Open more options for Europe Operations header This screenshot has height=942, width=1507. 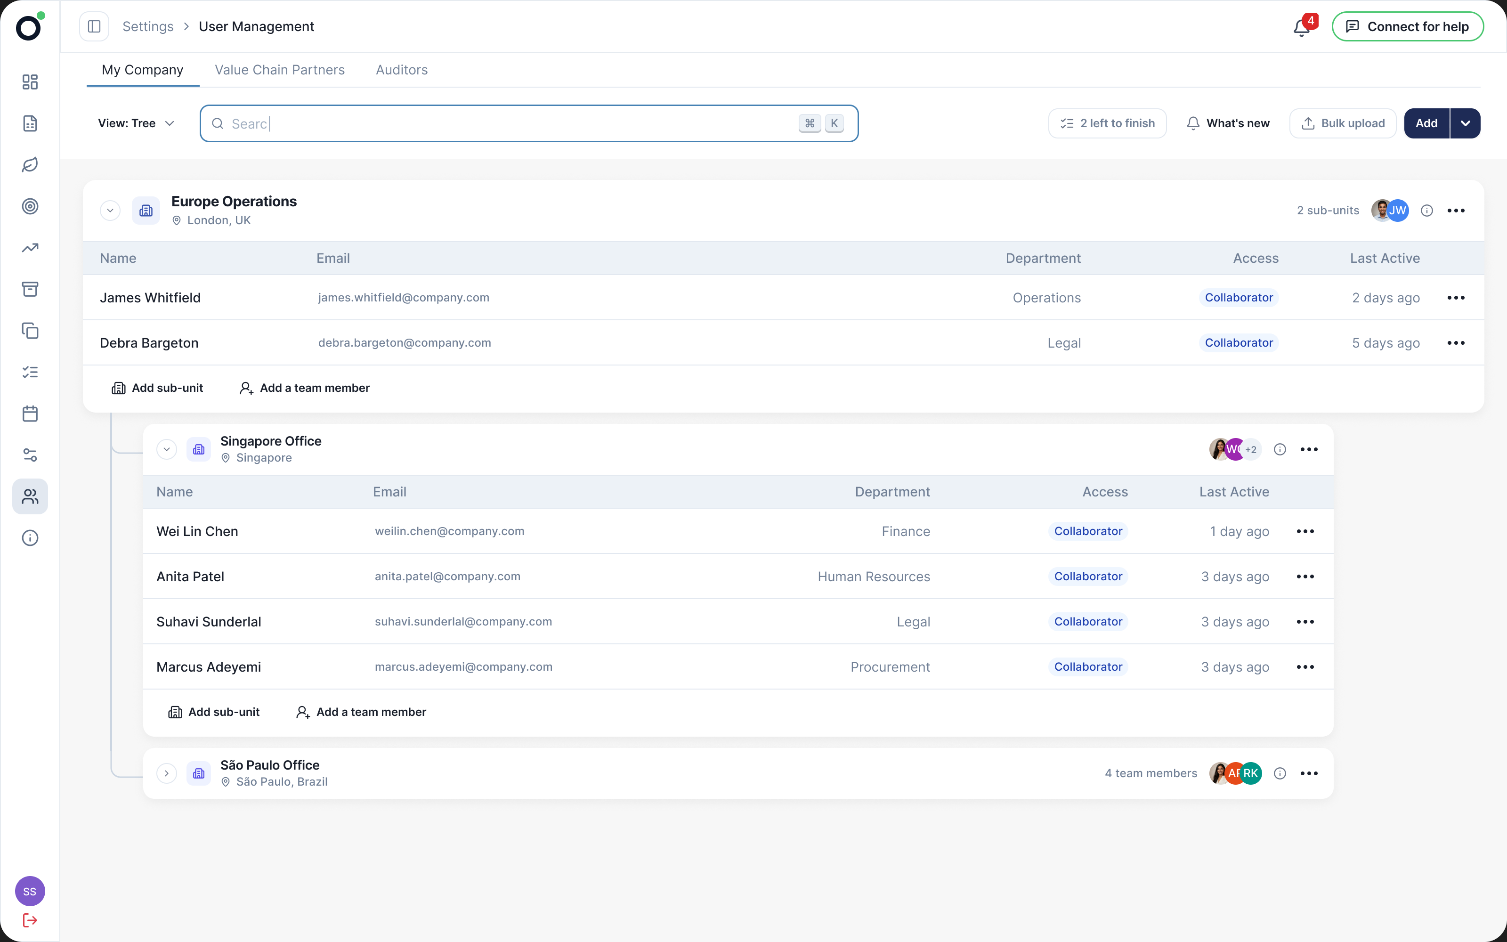pos(1456,211)
